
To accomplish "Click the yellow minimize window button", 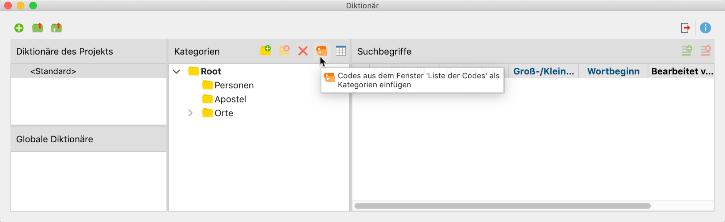I will tap(21, 5).
